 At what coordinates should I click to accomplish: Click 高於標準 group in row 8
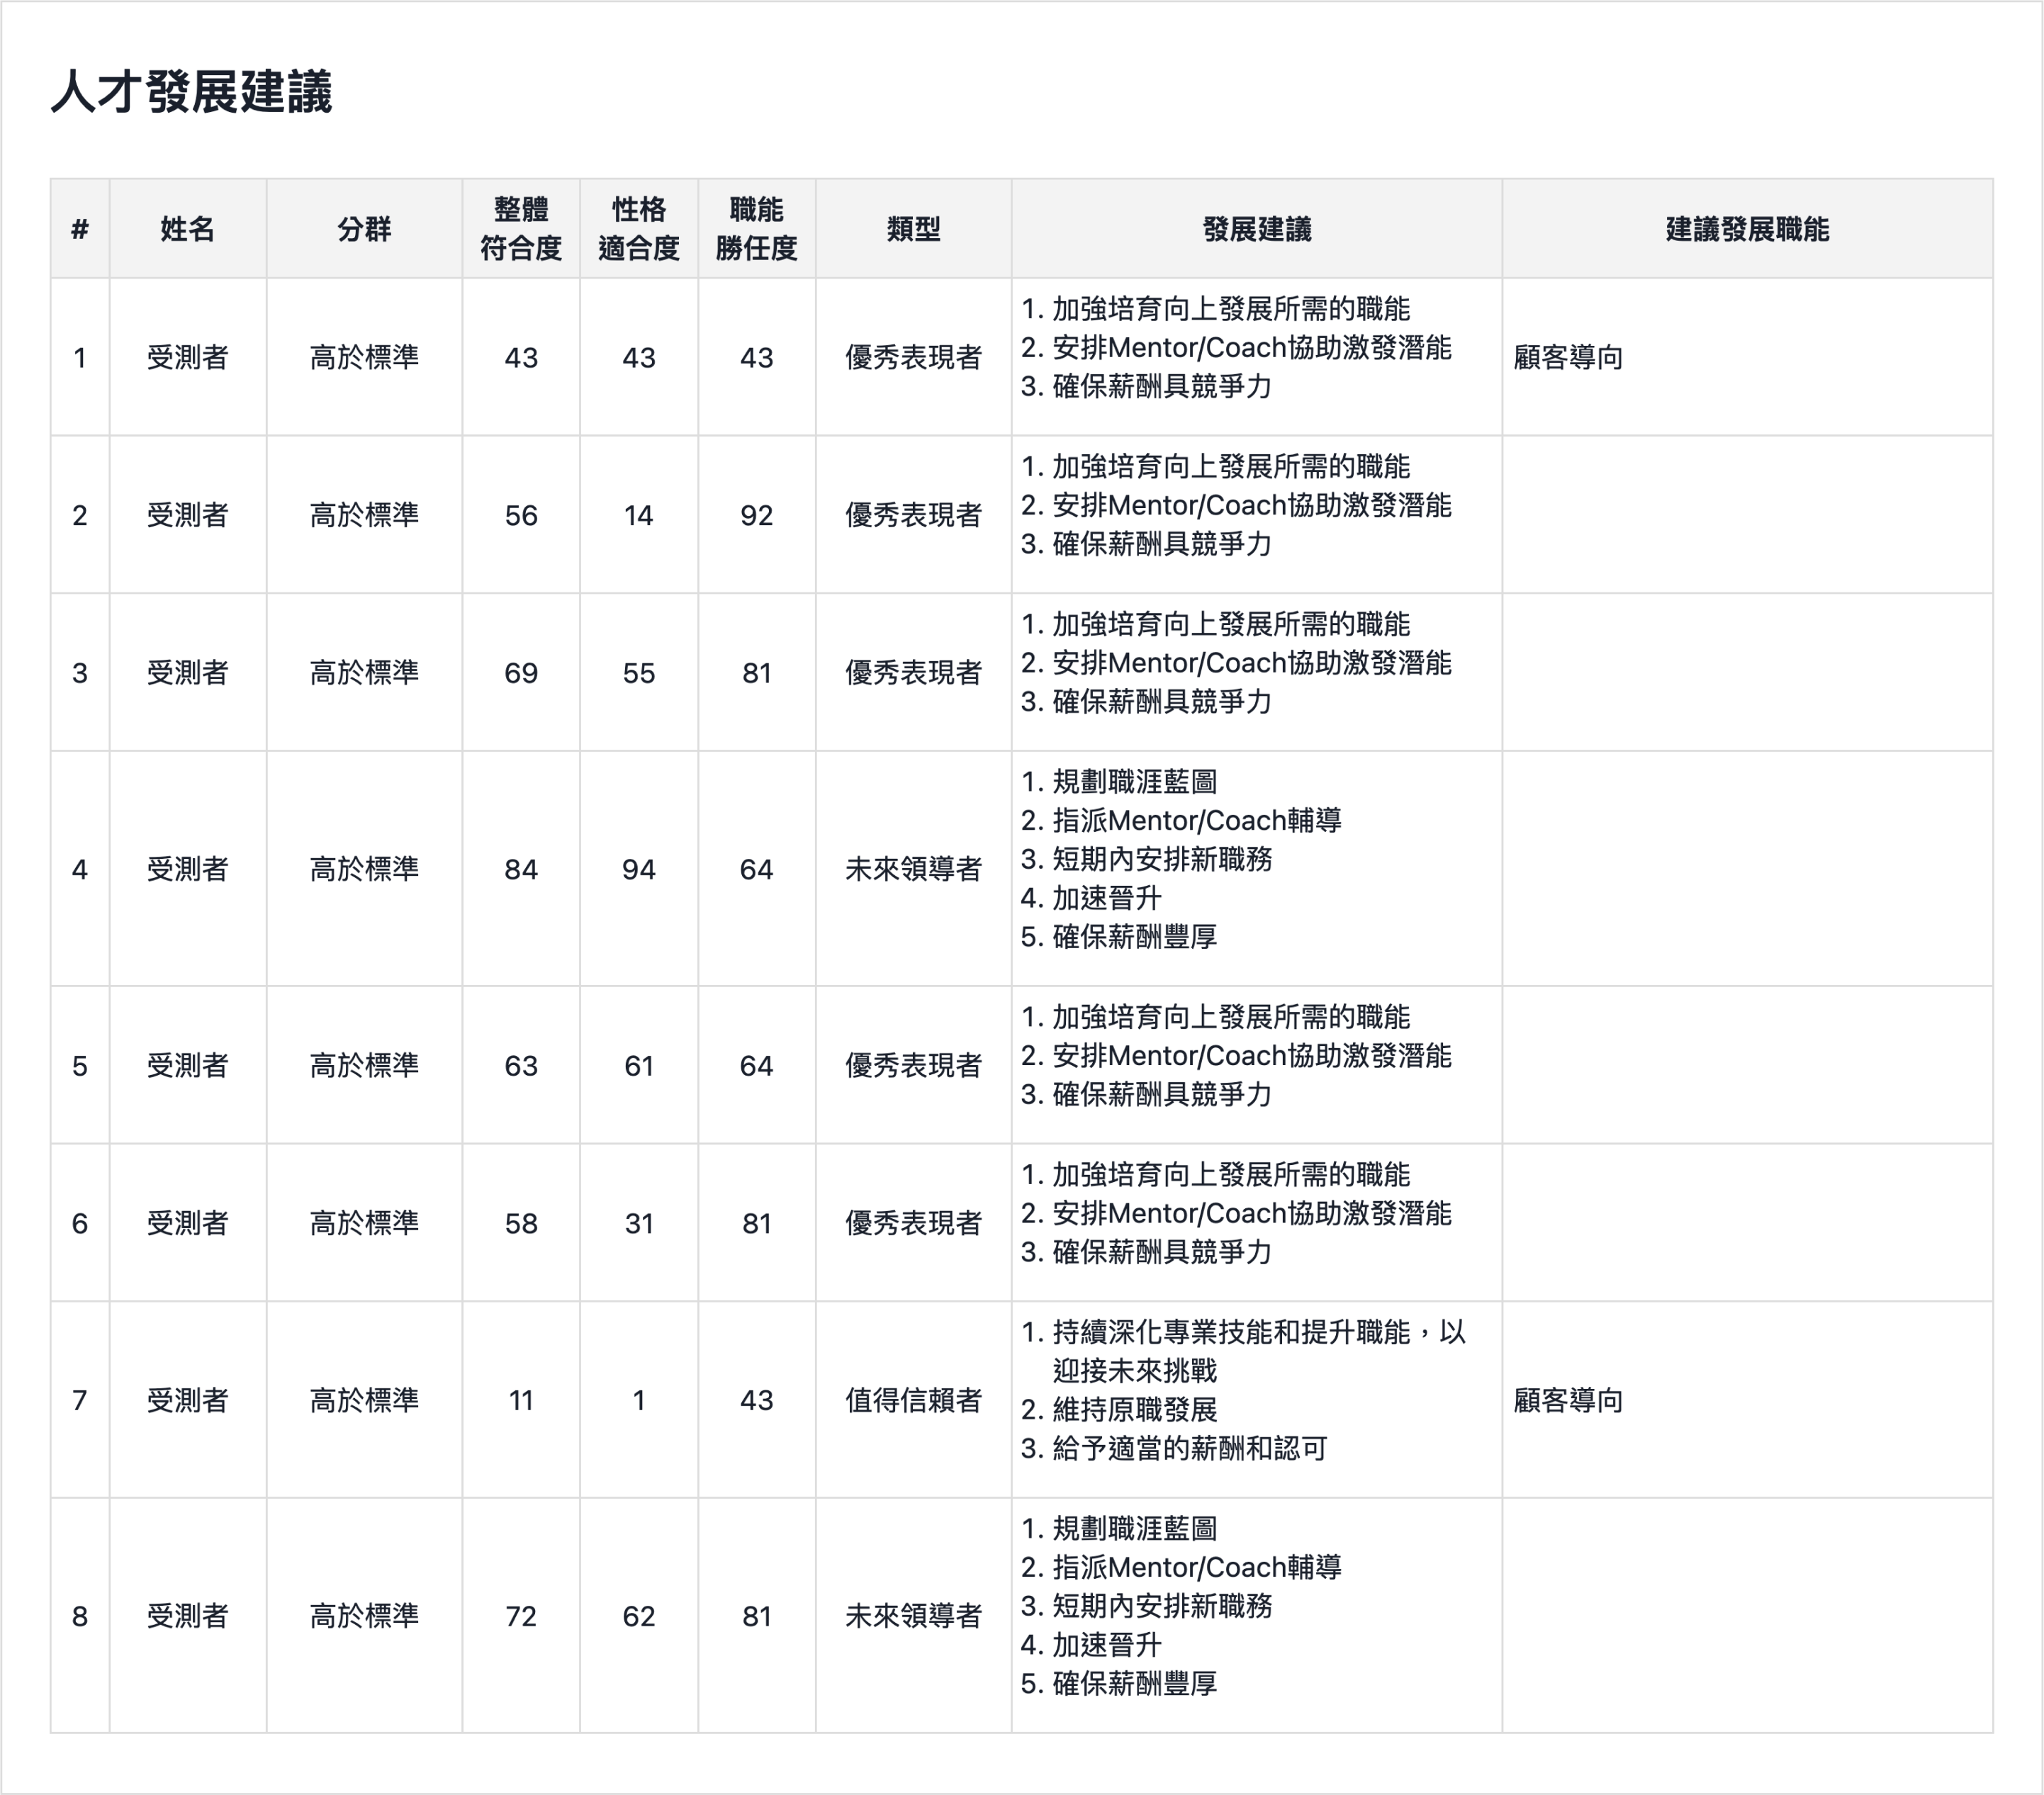364,1616
